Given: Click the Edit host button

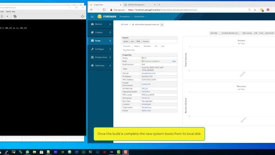Looking at the screenshot, I should tap(256, 33).
